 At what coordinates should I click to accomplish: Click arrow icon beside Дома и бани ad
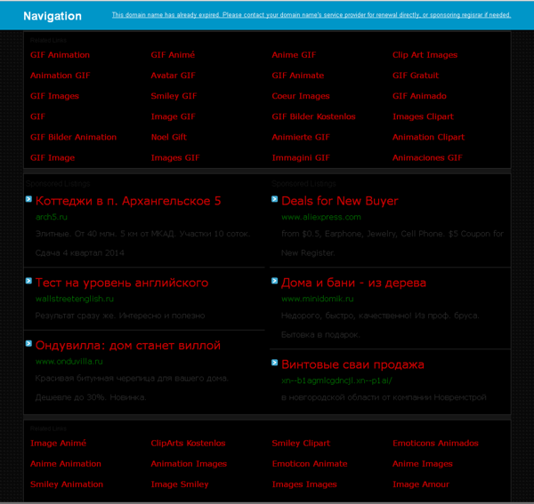tap(274, 281)
